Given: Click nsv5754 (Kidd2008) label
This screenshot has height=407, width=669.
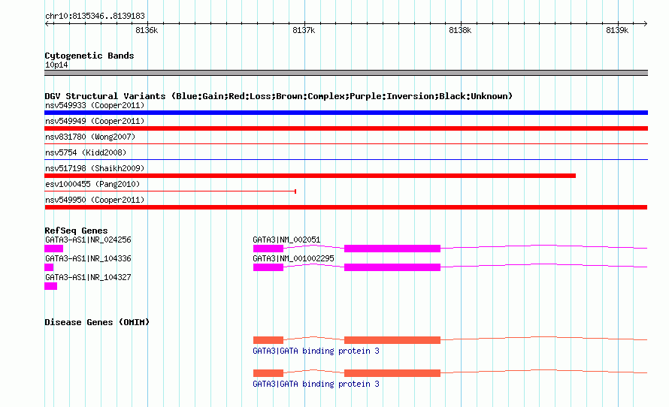Looking at the screenshot, I should coord(86,152).
